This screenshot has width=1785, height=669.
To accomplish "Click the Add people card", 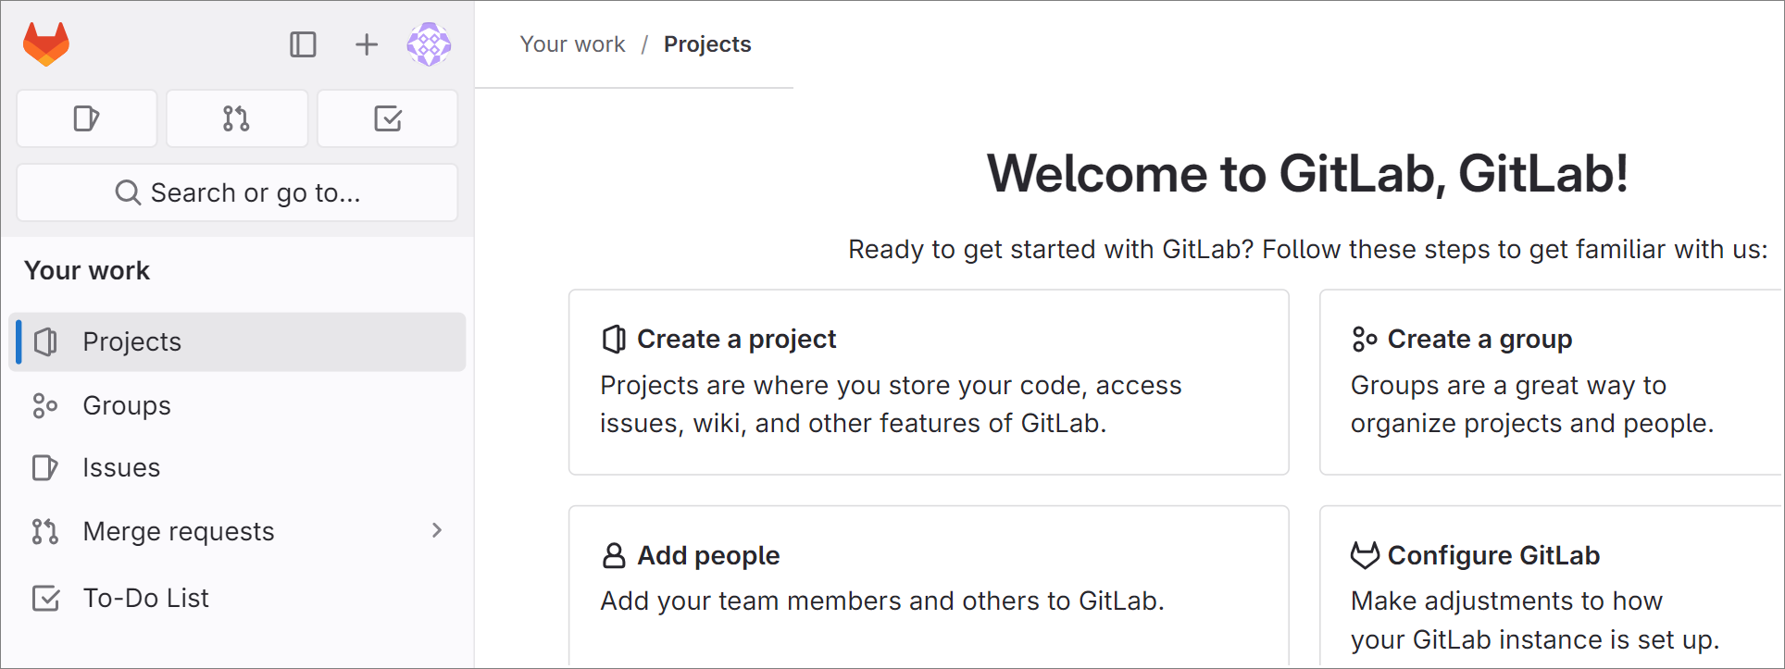I will [x=929, y=587].
